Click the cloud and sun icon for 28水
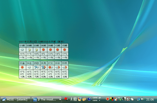 pos(58,67)
